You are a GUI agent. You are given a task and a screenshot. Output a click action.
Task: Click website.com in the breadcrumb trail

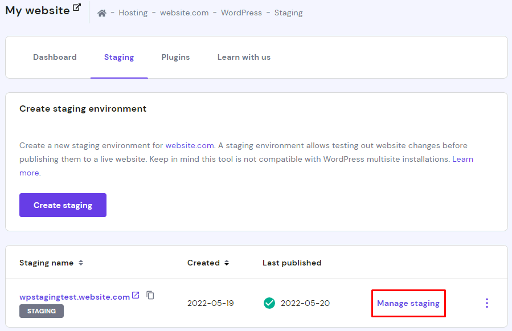[184, 13]
